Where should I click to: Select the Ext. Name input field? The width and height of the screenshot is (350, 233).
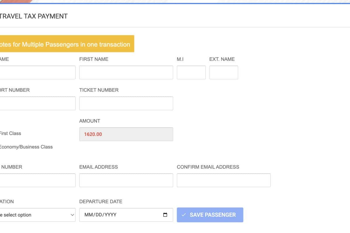[223, 73]
